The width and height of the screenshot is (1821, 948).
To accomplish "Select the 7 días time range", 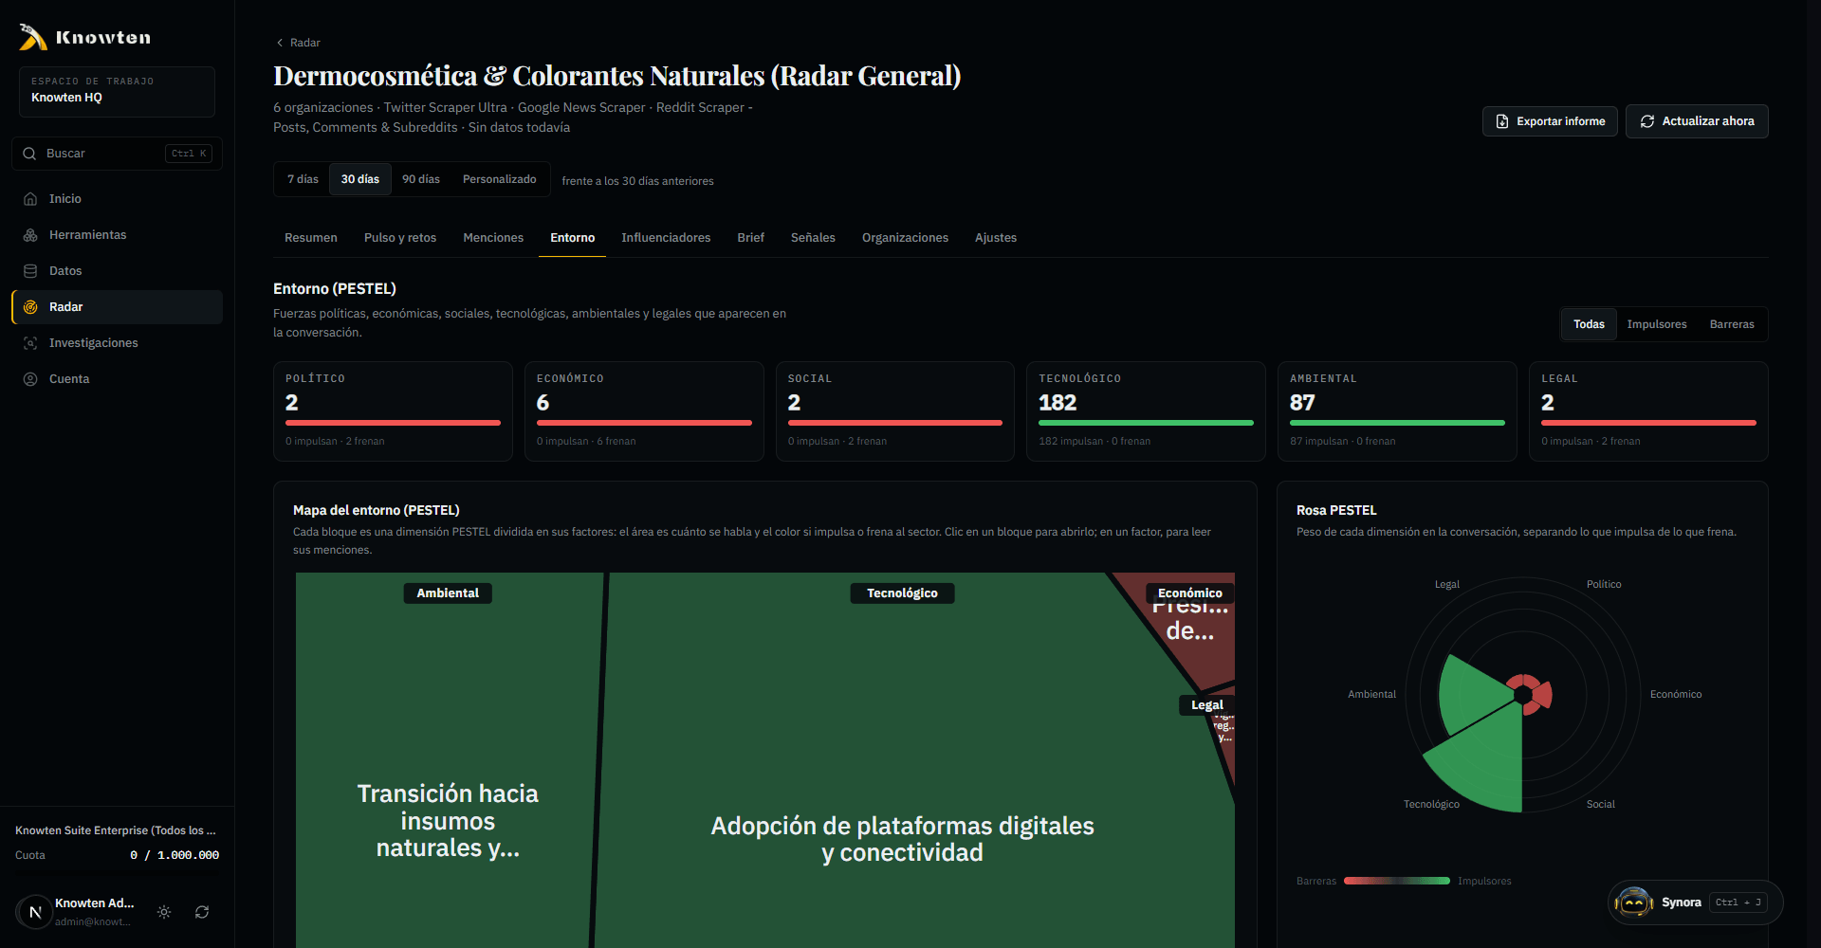I will (x=303, y=179).
